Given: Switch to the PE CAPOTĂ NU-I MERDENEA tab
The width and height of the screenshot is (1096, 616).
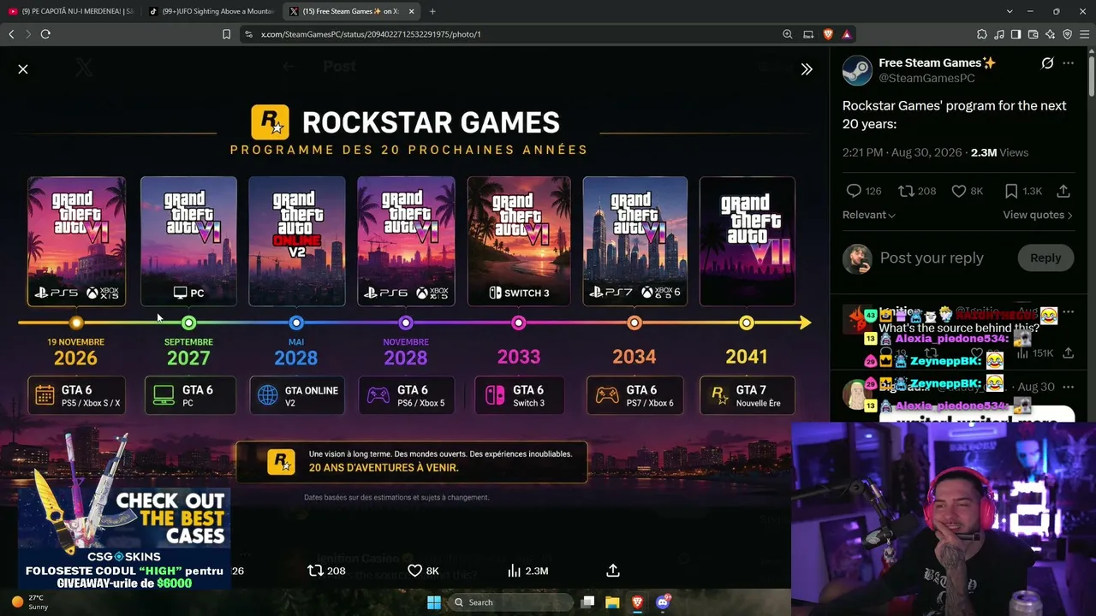Looking at the screenshot, I should 71,11.
